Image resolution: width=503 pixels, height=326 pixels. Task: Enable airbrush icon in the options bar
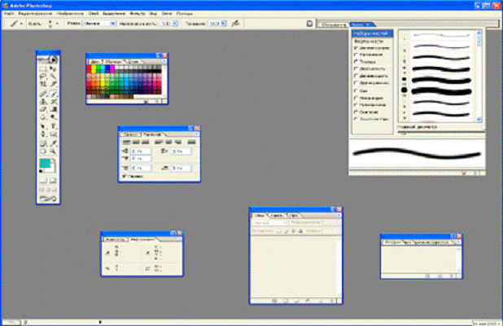pyautogui.click(x=235, y=23)
